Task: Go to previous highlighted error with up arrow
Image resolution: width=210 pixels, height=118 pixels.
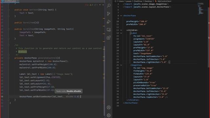Action: (100, 5)
